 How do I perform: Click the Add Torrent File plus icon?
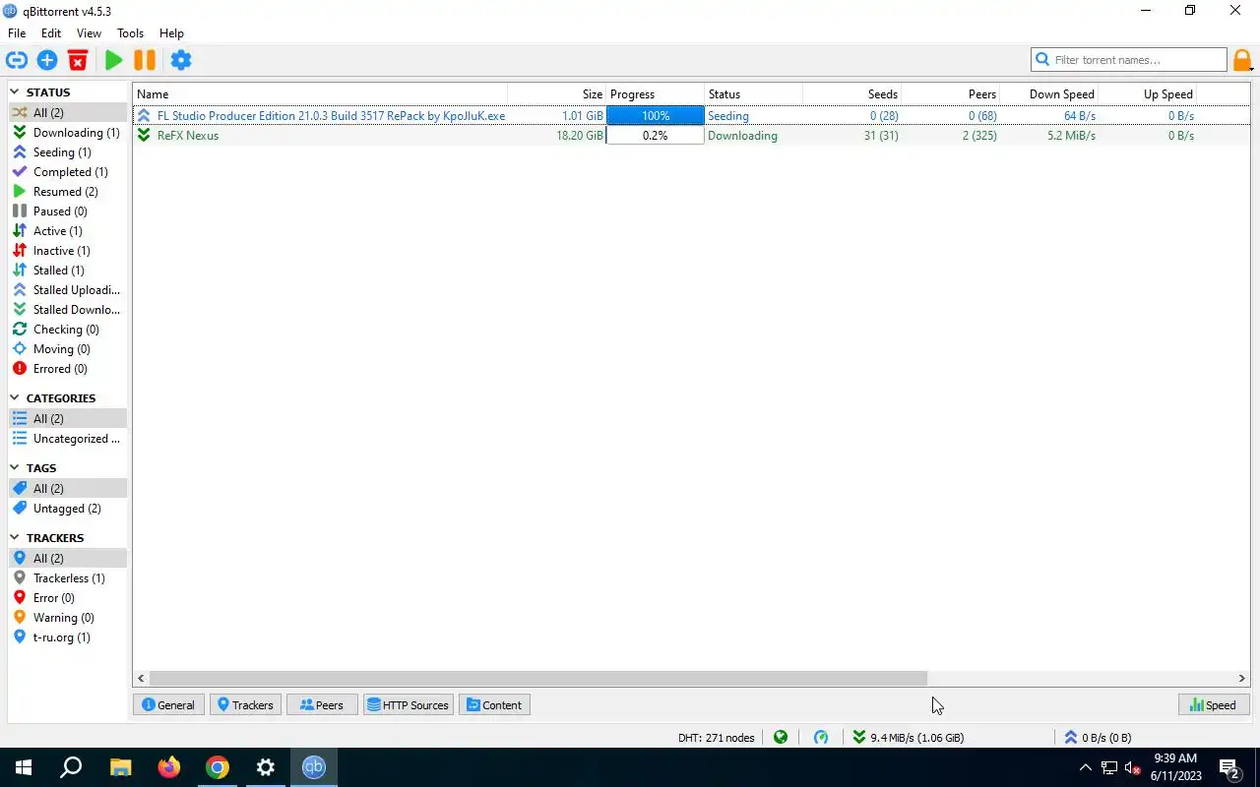pos(47,60)
